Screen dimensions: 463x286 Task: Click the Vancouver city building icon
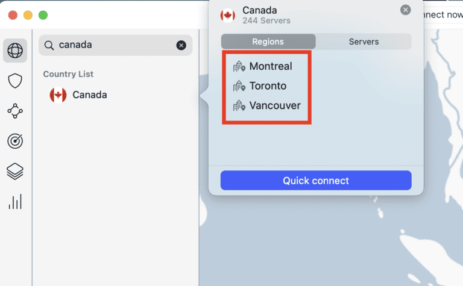tap(239, 106)
